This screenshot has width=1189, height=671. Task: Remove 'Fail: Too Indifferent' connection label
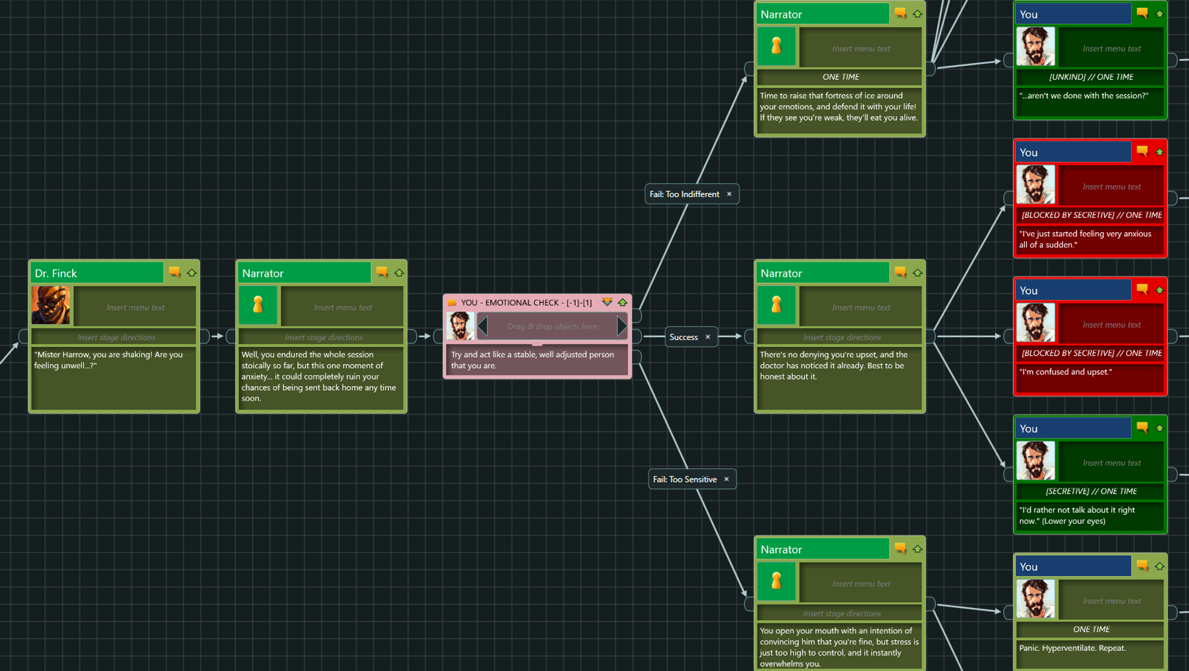pos(729,194)
